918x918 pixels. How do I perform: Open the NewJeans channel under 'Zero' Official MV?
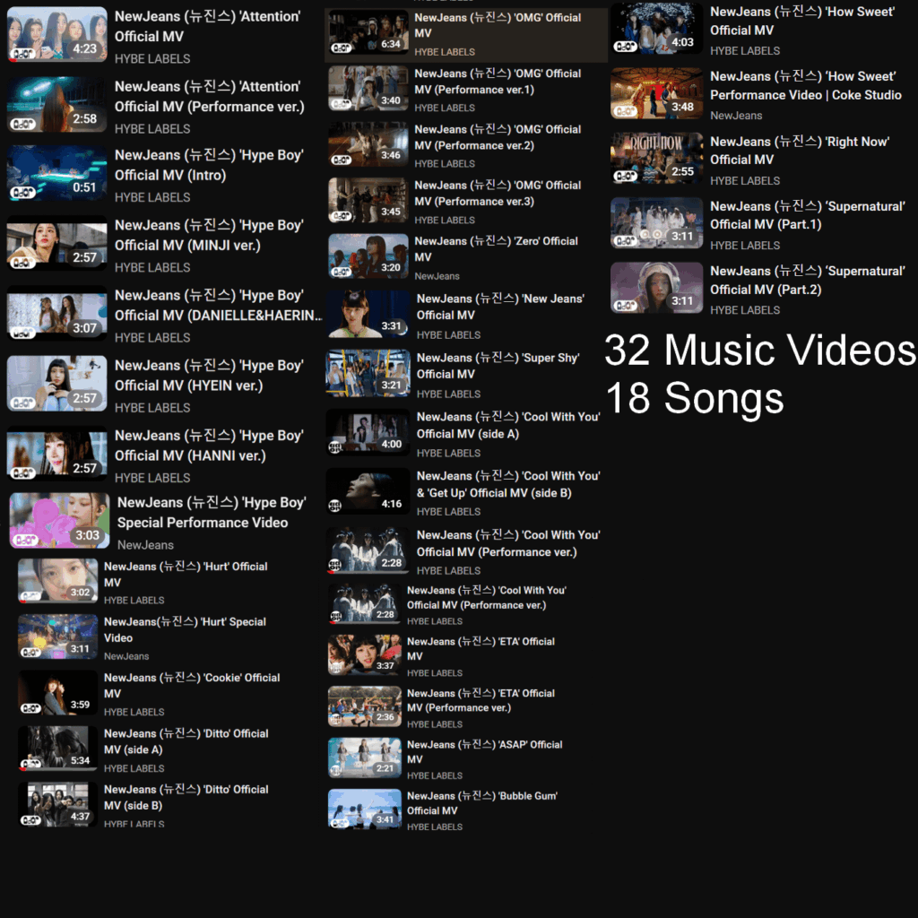point(437,276)
